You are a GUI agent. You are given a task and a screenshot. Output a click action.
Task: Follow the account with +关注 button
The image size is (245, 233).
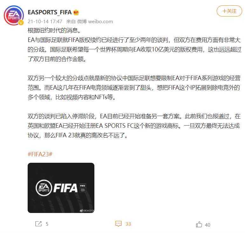(x=229, y=11)
